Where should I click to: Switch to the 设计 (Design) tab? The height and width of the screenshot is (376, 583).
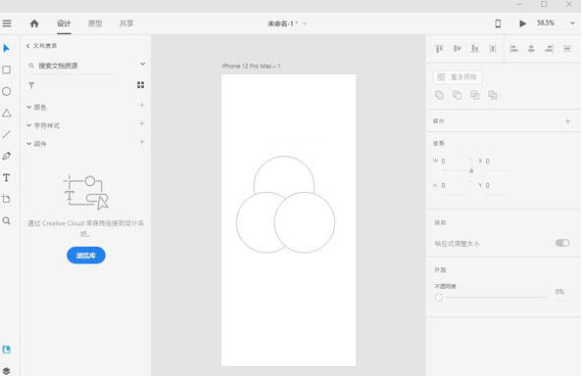(64, 23)
